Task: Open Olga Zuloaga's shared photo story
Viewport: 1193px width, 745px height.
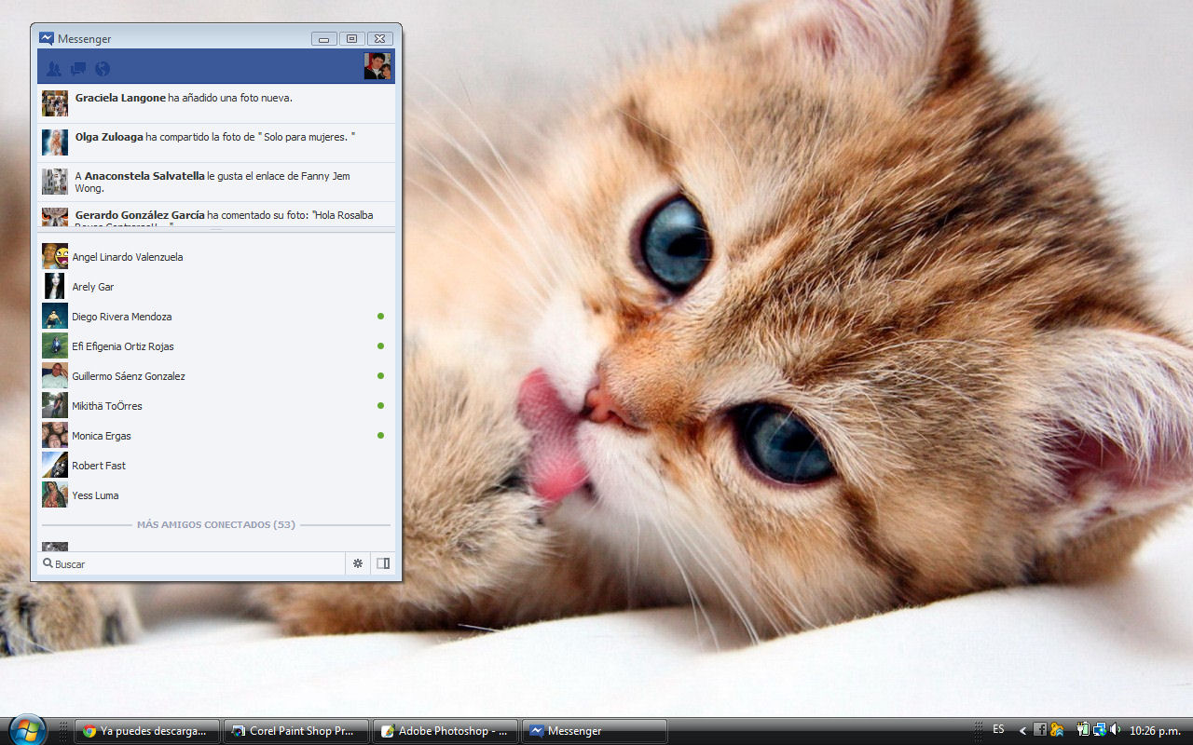Action: (216, 142)
